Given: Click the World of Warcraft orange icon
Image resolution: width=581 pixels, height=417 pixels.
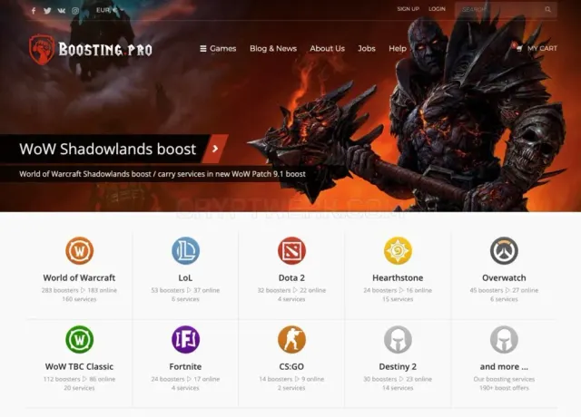Looking at the screenshot, I should point(79,250).
